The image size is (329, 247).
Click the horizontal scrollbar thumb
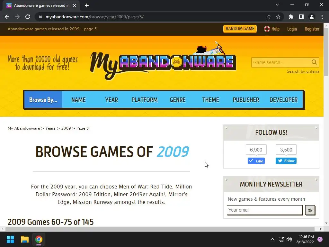pyautogui.click(x=160, y=229)
